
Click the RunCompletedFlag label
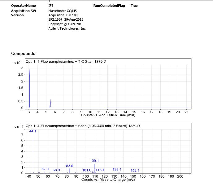pos(109,6)
